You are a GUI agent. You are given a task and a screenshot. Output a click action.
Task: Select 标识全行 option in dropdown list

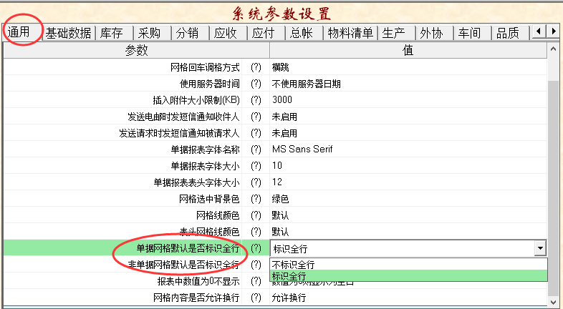coord(408,276)
